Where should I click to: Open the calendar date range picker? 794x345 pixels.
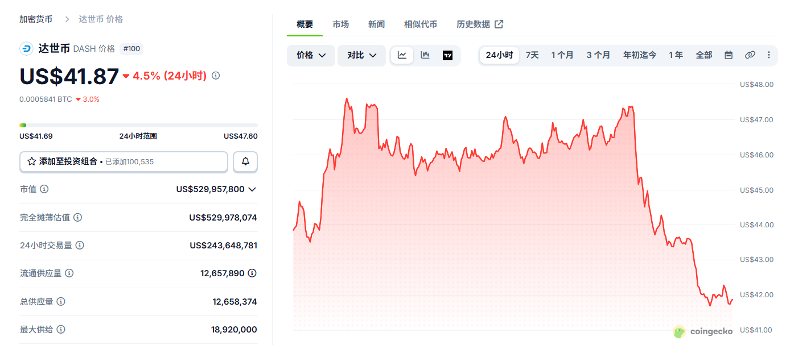coord(729,55)
